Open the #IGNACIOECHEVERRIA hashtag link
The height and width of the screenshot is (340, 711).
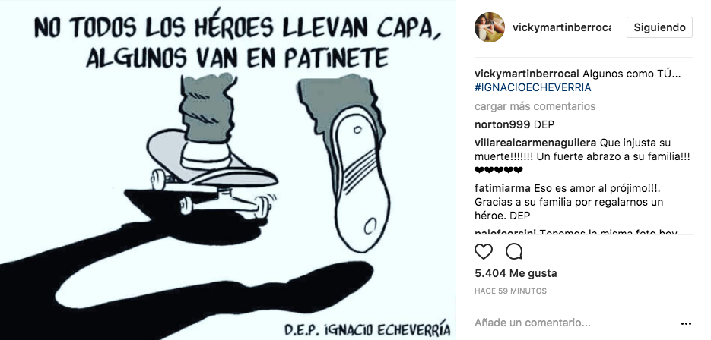click(533, 87)
